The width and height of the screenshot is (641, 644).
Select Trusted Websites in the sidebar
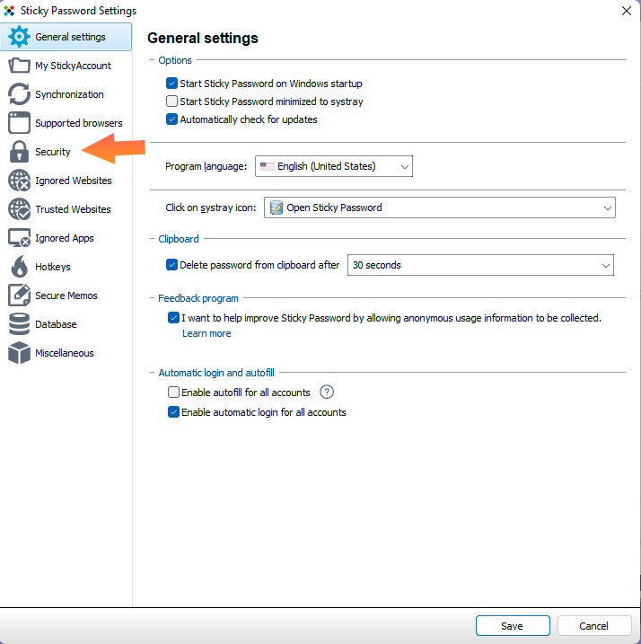coord(66,209)
